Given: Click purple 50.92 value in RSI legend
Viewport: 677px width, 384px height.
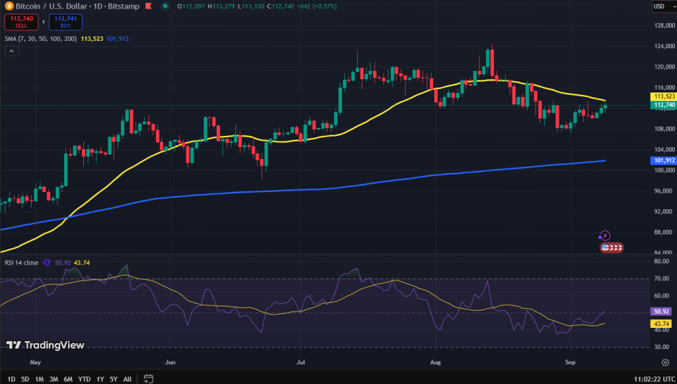Looking at the screenshot, I should click(63, 263).
